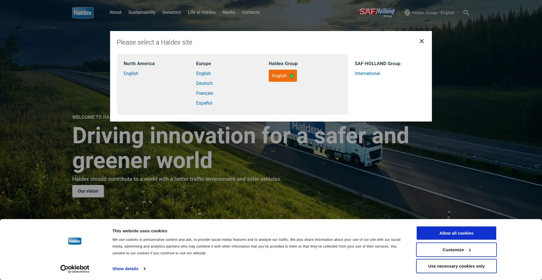Screen dimensions: 542x280
Task: Select North America English site
Action: coord(131,74)
